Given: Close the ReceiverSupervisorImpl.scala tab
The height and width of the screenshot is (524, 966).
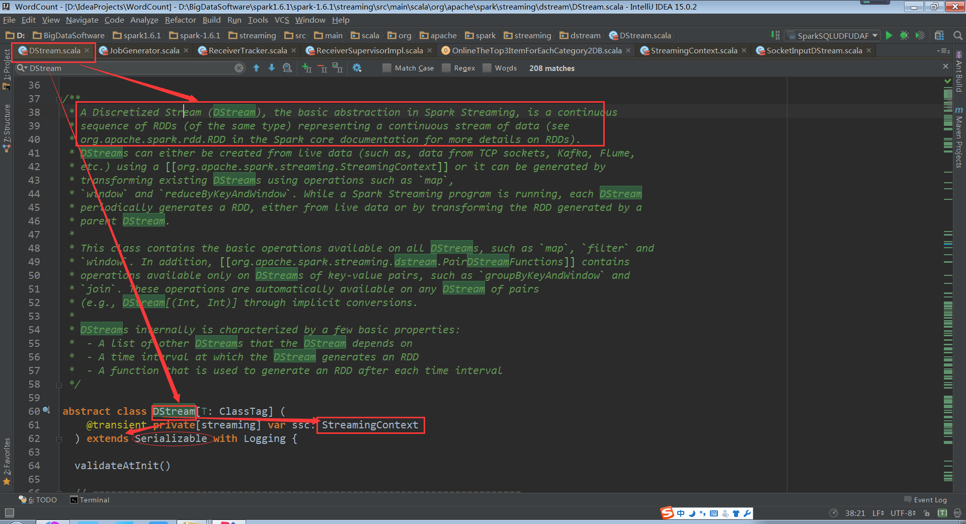Looking at the screenshot, I should click(x=429, y=51).
